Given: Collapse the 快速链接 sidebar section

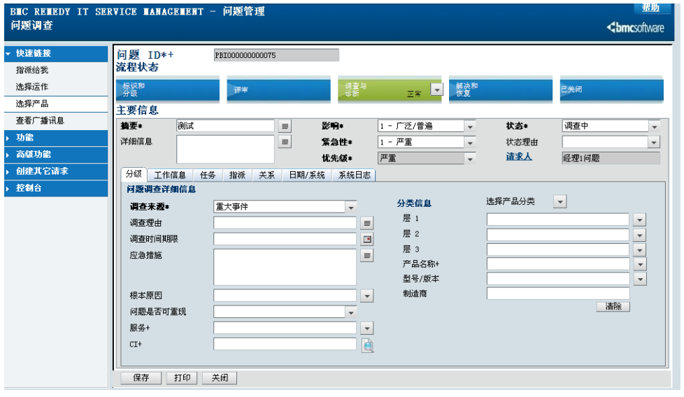Looking at the screenshot, I should 56,54.
